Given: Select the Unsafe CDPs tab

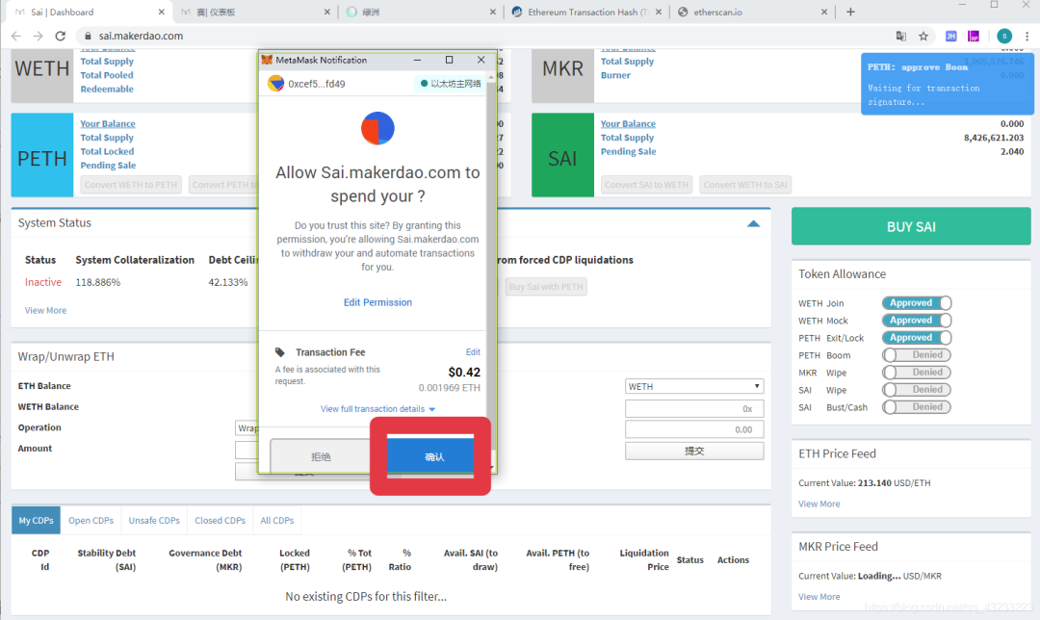Looking at the screenshot, I should click(x=154, y=521).
